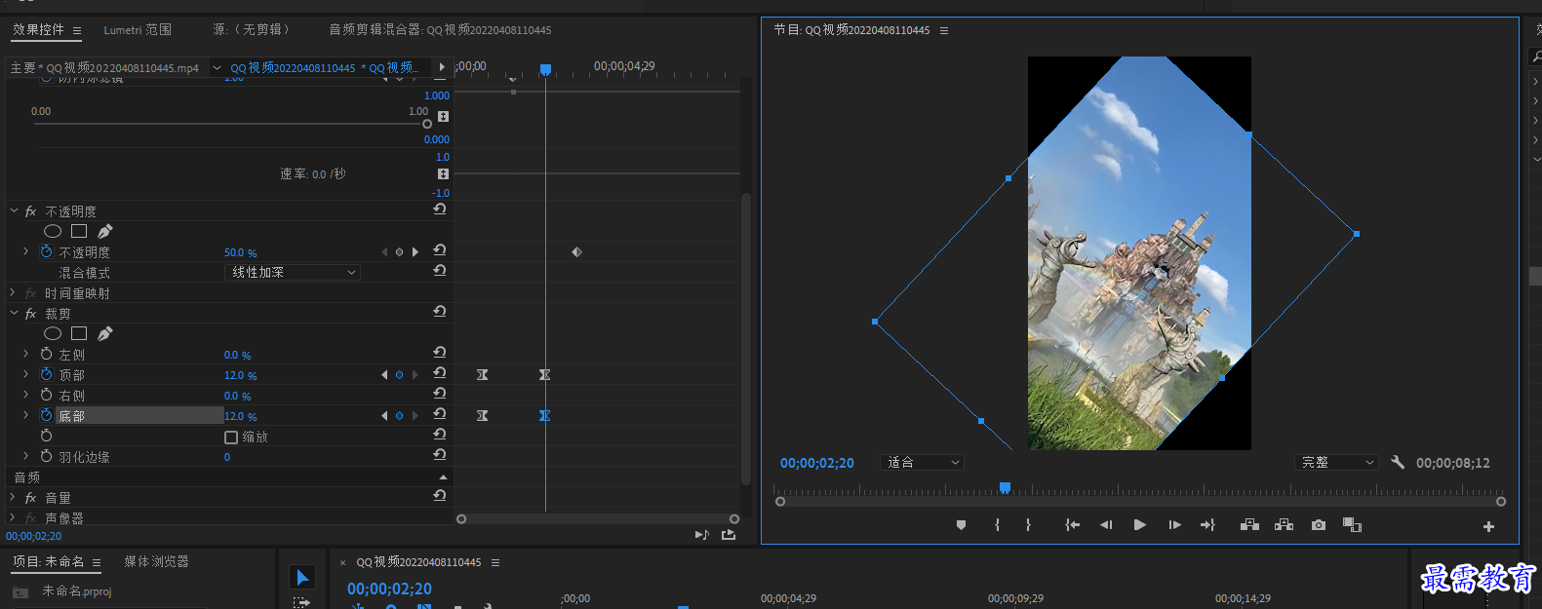This screenshot has height=609, width=1542.
Task: Open the 项目: 未命名 panel menu
Action: (x=97, y=563)
